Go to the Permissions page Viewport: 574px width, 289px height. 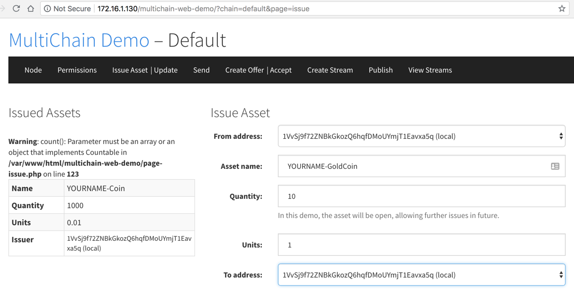(x=77, y=70)
